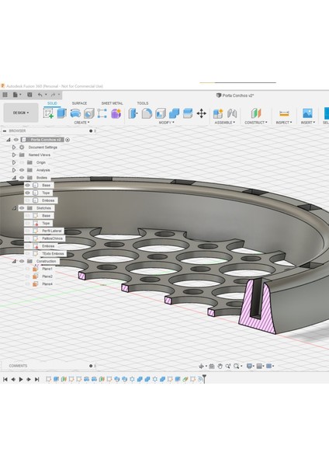Toggle visibility of Sketches folder
Image resolution: width=329 pixels, height=466 pixels.
pyautogui.click(x=22, y=208)
